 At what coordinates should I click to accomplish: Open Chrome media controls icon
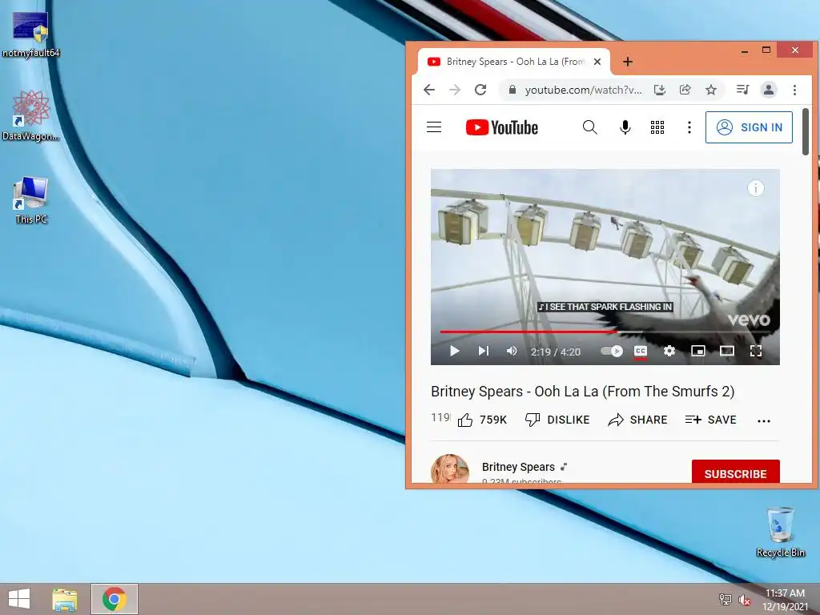point(742,90)
